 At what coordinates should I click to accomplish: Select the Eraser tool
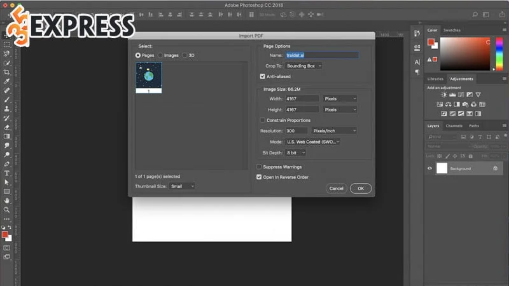click(x=6, y=127)
